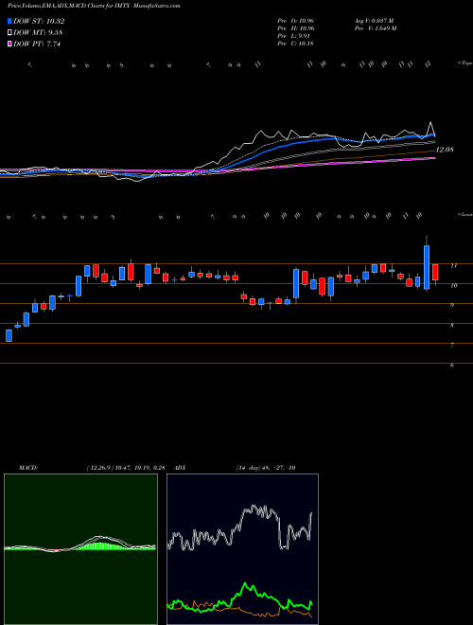The image size is (473, 625).
Task: Click the MACD '(12,26,9) 10.47, 10.19, 0.28' values
Action: pos(126,468)
